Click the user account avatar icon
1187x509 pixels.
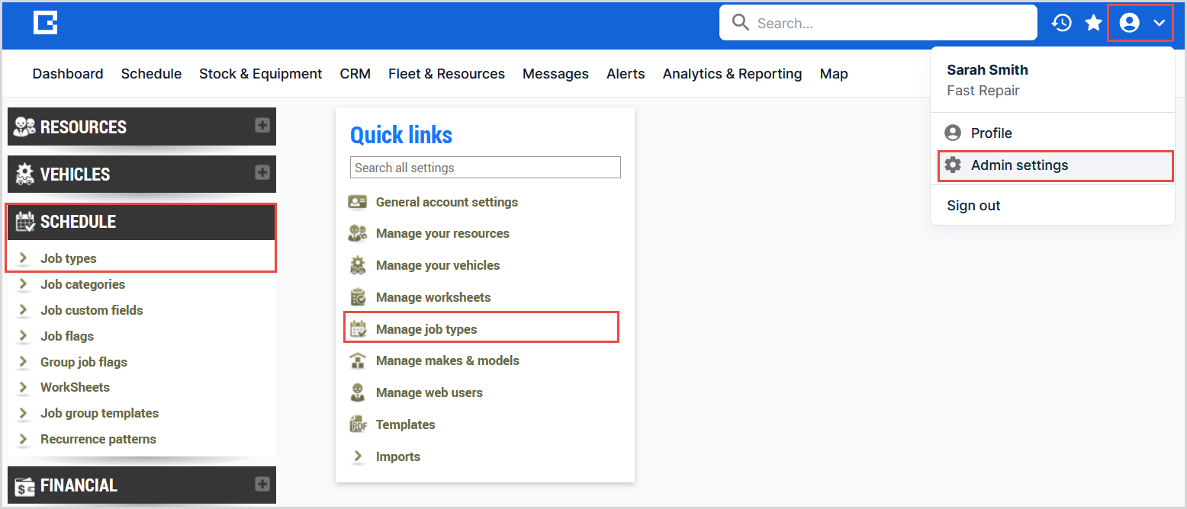click(1129, 23)
